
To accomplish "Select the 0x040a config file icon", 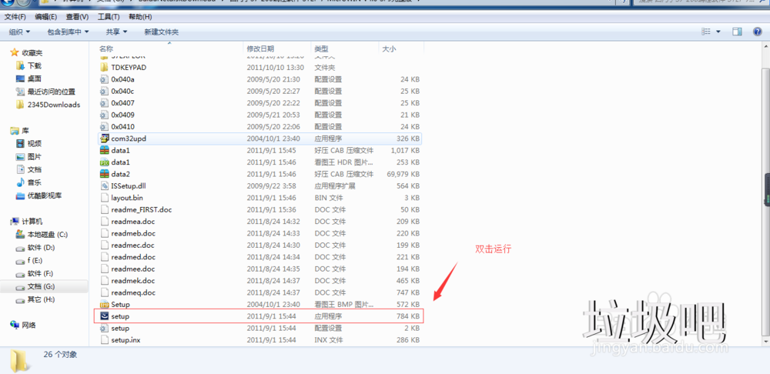I will pos(104,79).
